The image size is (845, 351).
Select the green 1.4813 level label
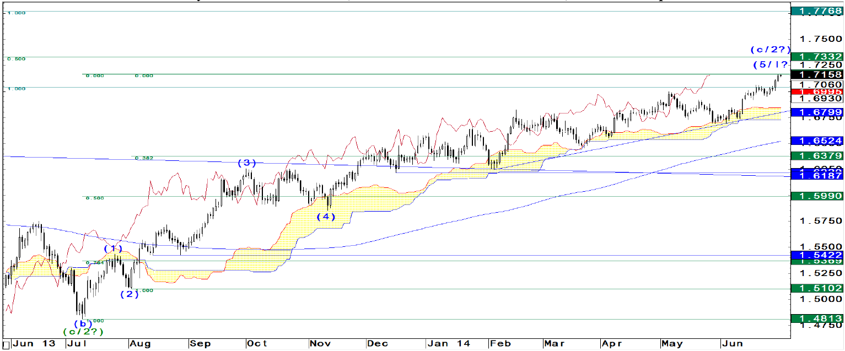(816, 318)
